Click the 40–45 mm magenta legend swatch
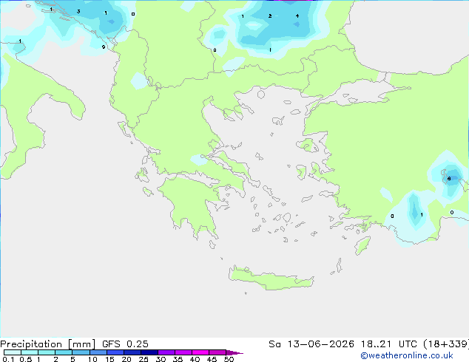The width and height of the screenshot is (469, 362). pos(200,352)
